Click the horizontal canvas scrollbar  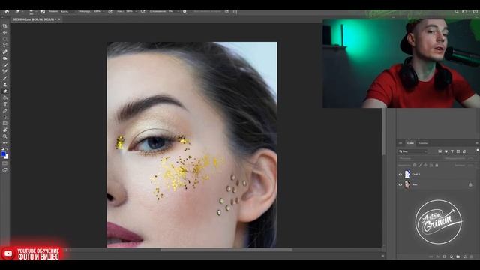click(x=226, y=250)
